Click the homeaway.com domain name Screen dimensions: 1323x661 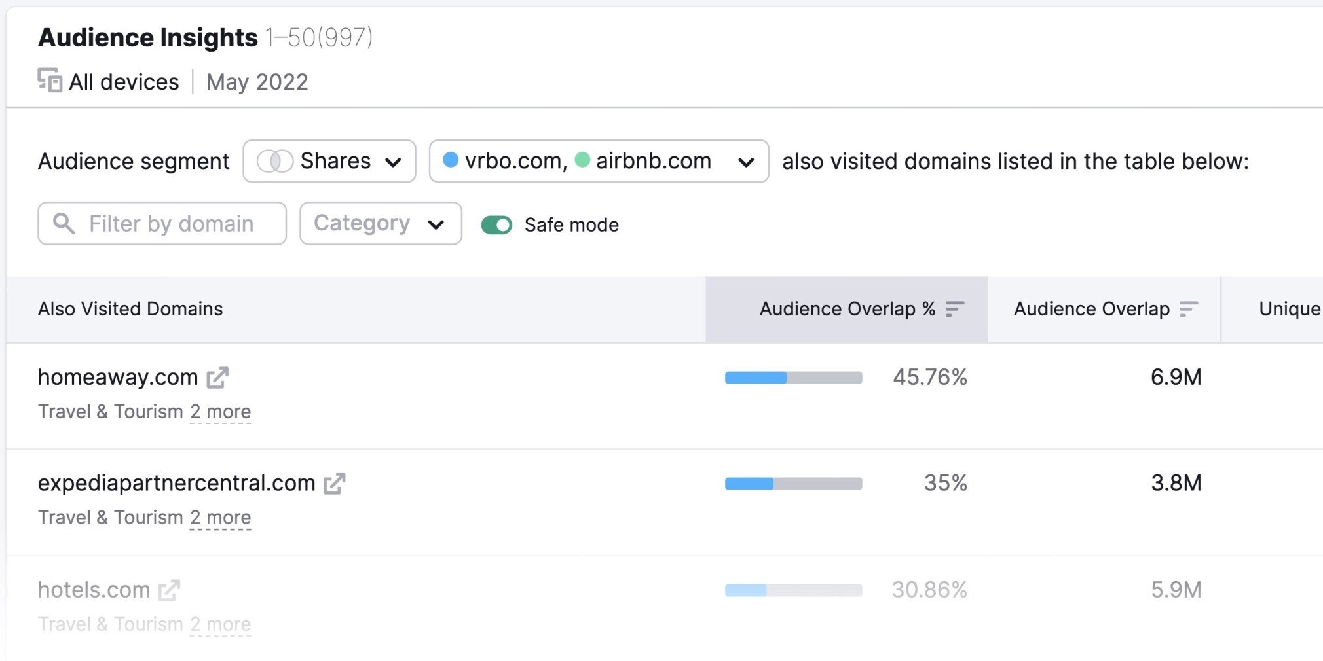(x=118, y=377)
